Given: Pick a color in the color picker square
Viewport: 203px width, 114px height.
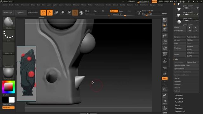Looking at the screenshot, I should pyautogui.click(x=9, y=87).
